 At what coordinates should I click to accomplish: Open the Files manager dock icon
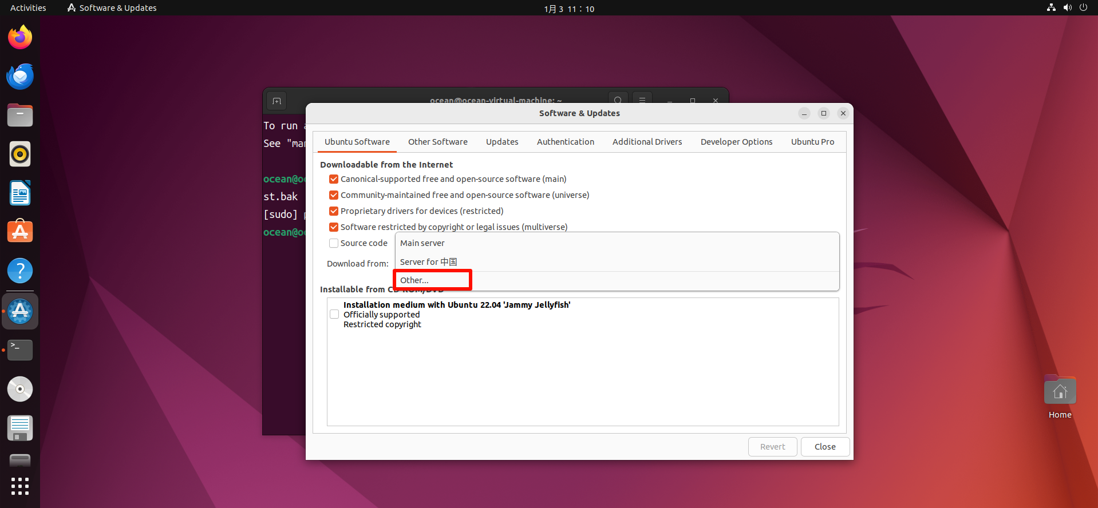click(x=20, y=116)
